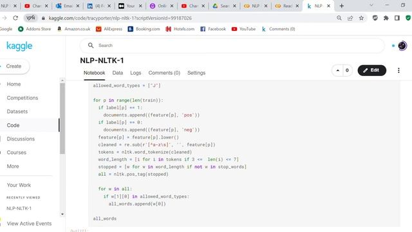Open notebook three-dot options menu
The width and height of the screenshot is (412, 232).
point(398,70)
